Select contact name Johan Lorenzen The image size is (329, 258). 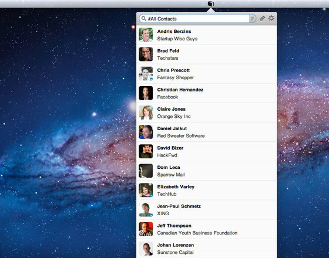coord(176,245)
